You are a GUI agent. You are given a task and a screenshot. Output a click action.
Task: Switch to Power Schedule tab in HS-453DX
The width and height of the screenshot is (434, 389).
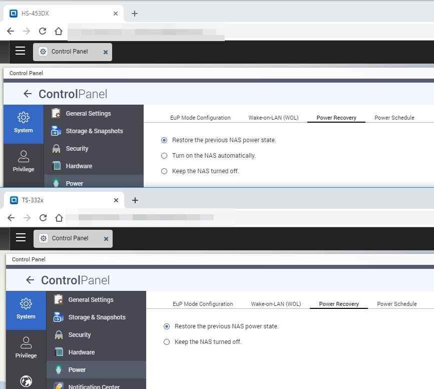click(394, 118)
